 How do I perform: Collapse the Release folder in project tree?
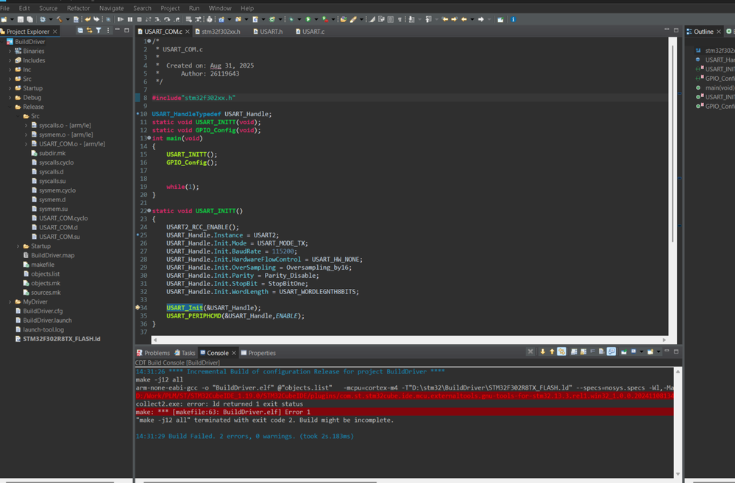(x=10, y=107)
